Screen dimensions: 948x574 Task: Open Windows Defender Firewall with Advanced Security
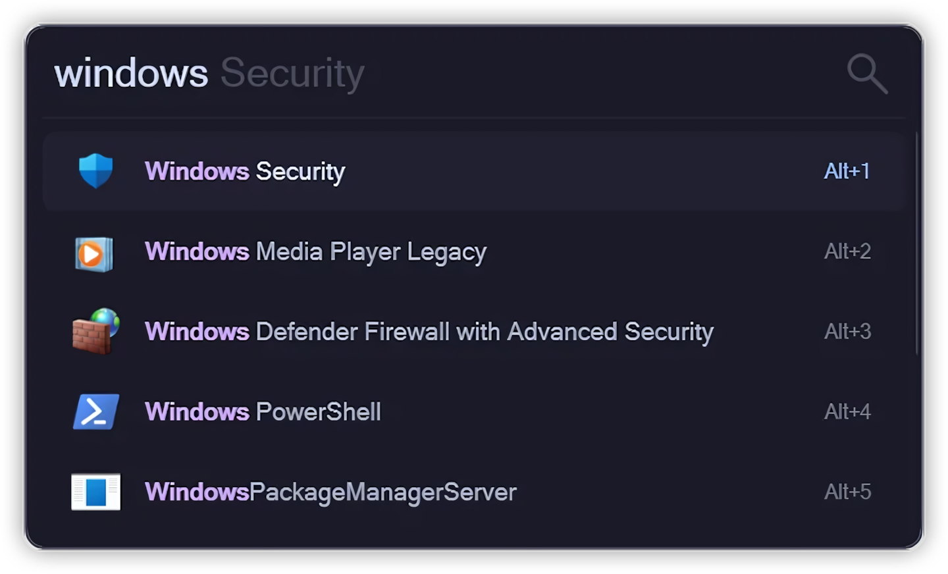click(429, 332)
